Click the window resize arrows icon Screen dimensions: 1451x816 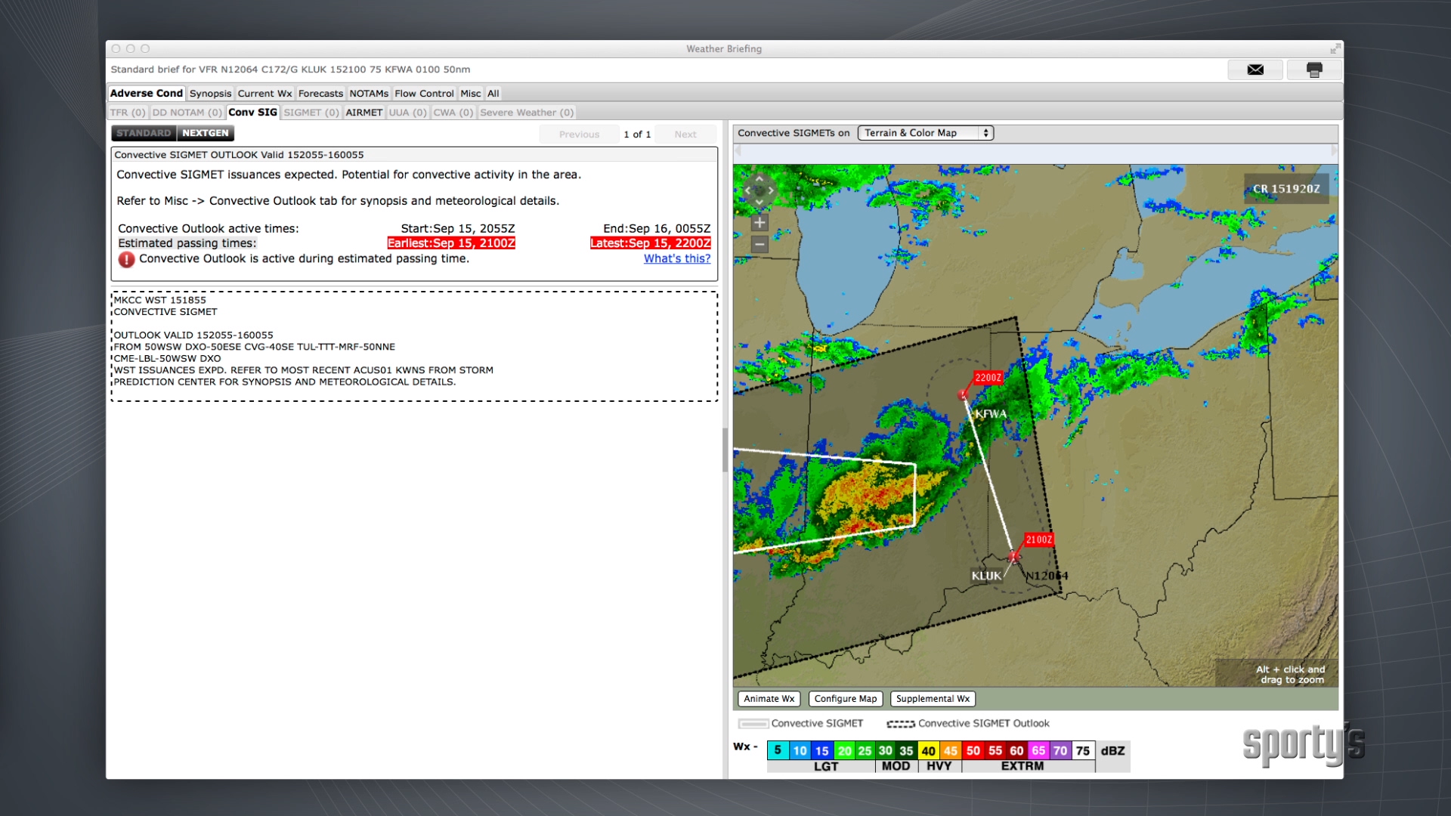1335,48
